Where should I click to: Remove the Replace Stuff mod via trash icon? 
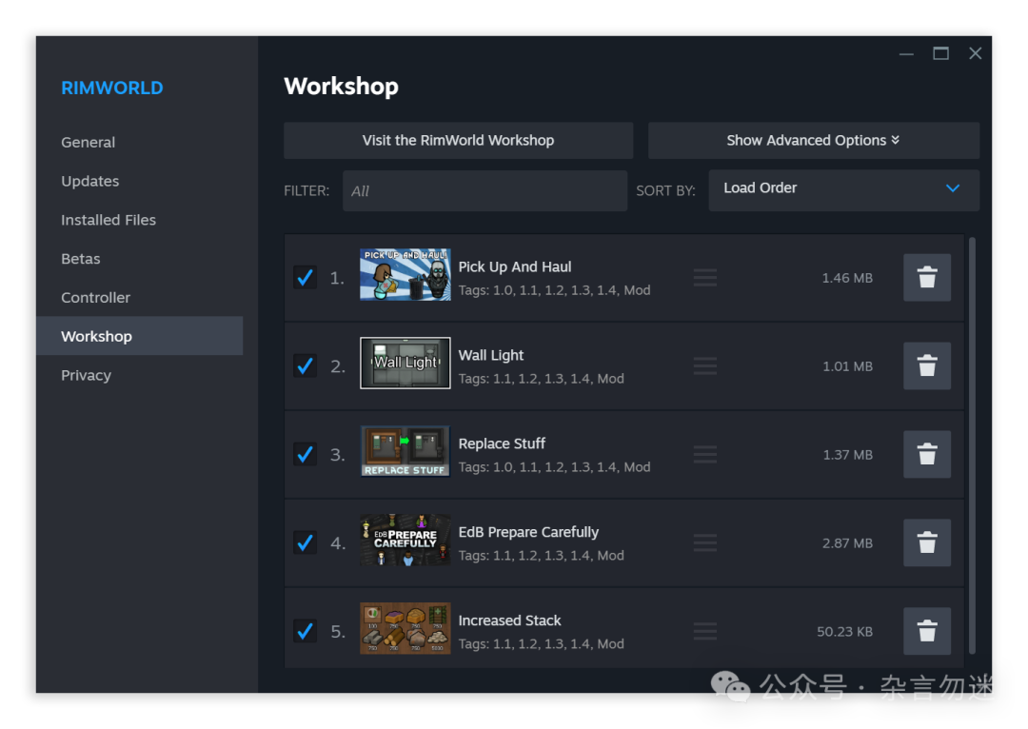pyautogui.click(x=926, y=454)
